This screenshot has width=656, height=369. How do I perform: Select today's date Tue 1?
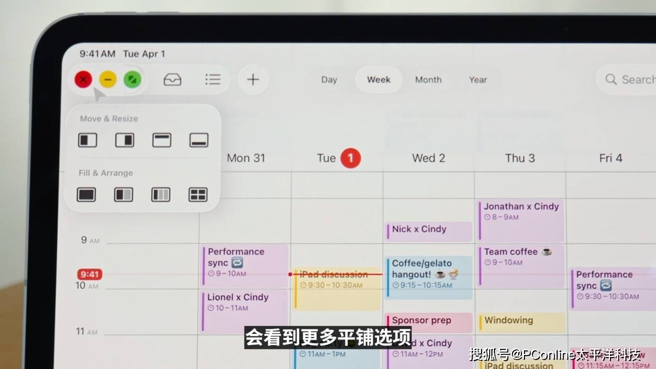(339, 158)
